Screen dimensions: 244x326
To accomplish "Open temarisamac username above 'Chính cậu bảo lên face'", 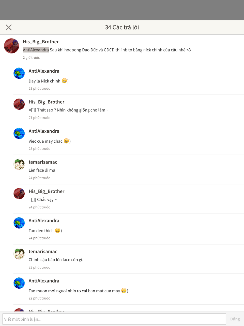I will pos(43,251).
